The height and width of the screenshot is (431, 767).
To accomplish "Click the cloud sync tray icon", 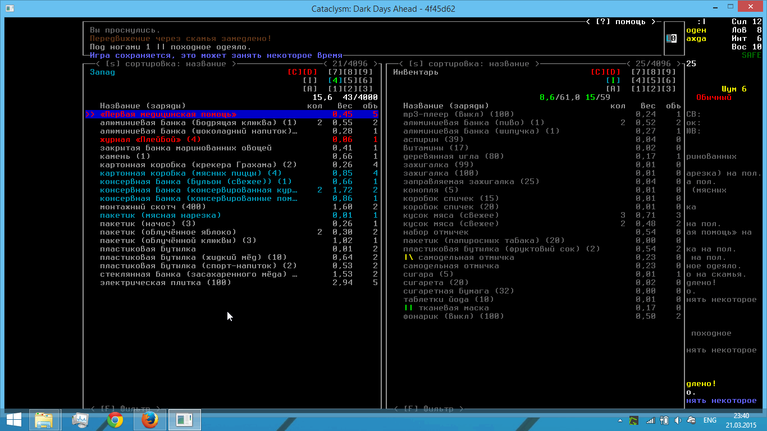I will 692,420.
